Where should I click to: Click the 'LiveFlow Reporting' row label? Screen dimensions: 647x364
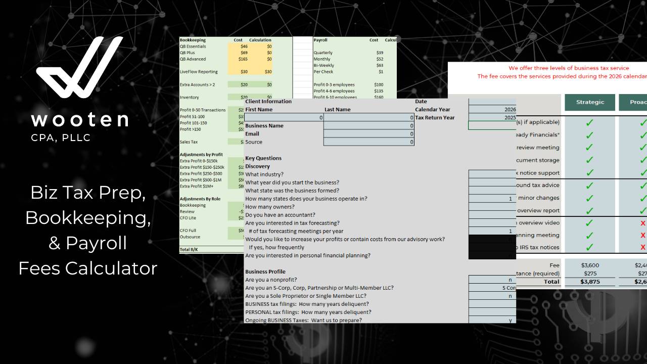pos(199,72)
